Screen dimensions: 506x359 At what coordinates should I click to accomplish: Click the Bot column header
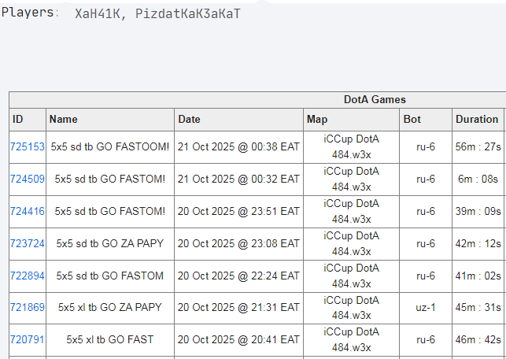(x=412, y=119)
